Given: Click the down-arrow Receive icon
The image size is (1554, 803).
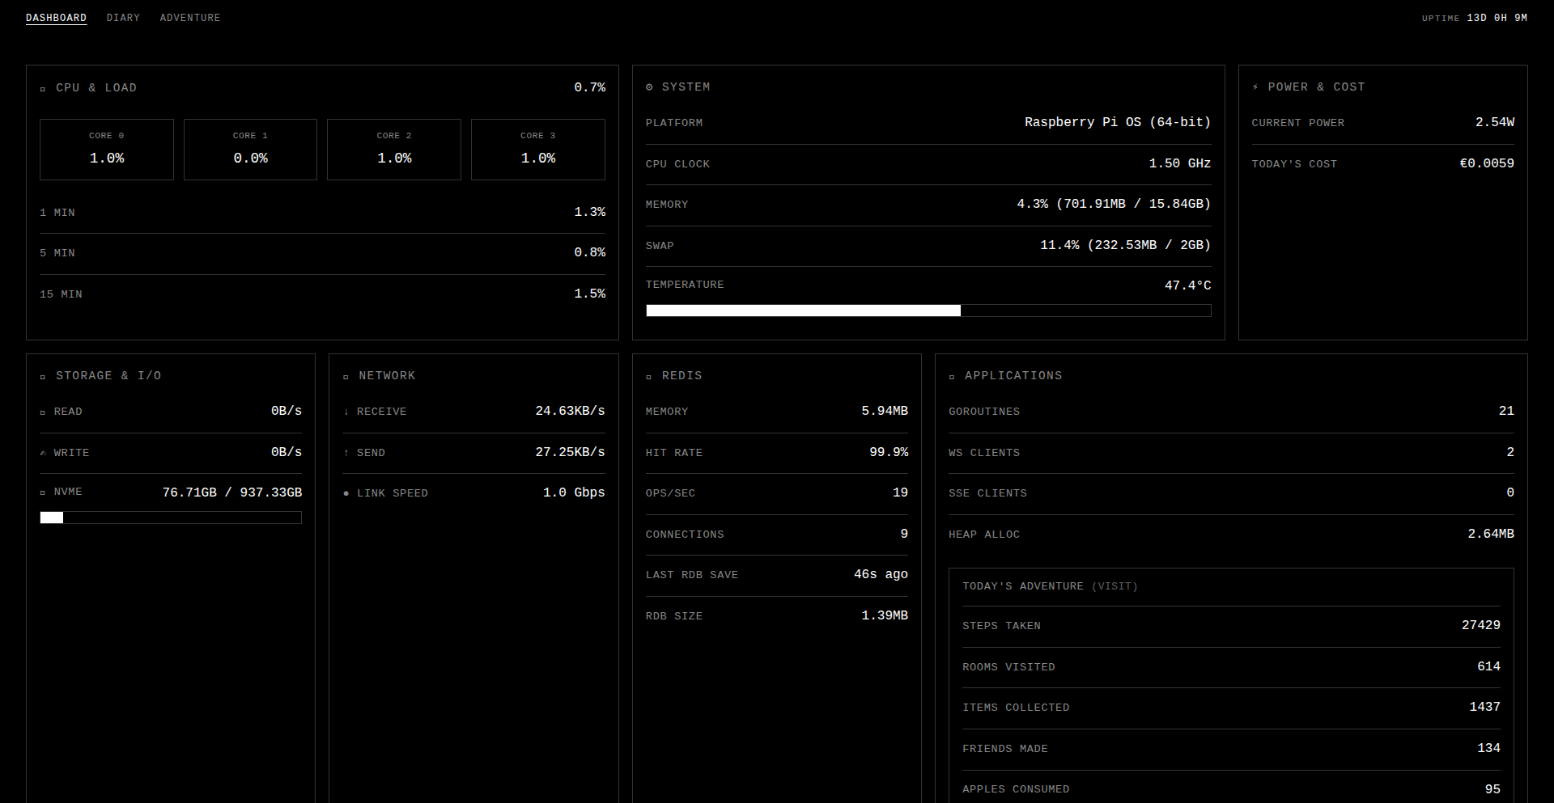Looking at the screenshot, I should pos(346,412).
